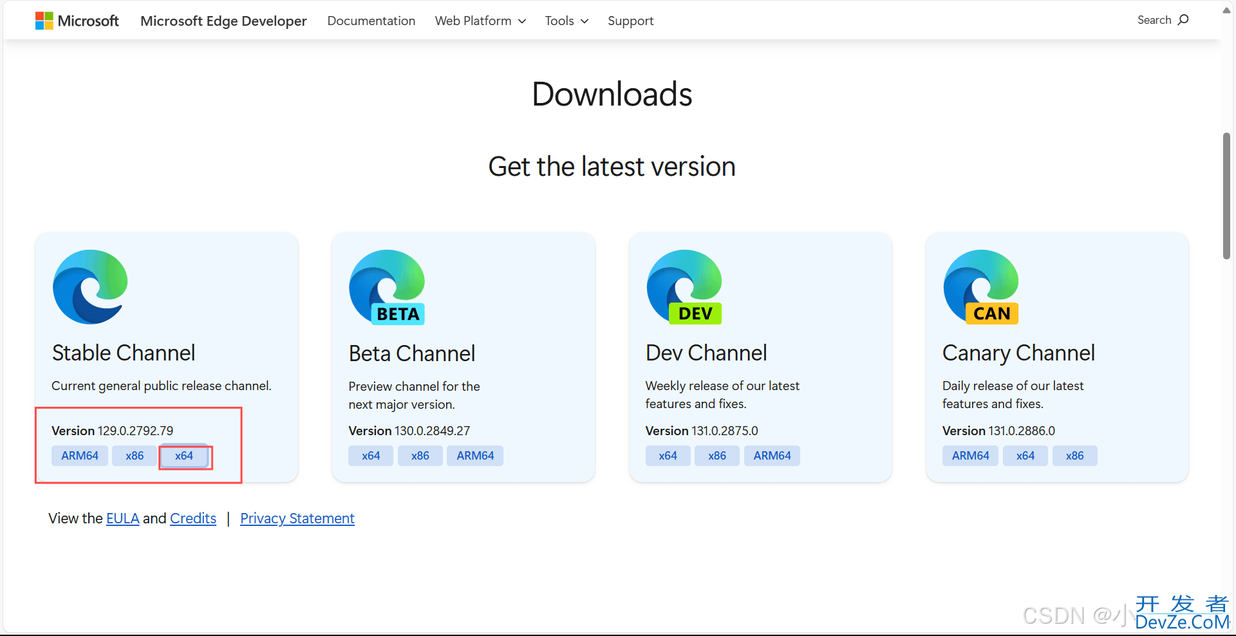Open the Privacy Statement link
The width and height of the screenshot is (1236, 636).
point(297,518)
